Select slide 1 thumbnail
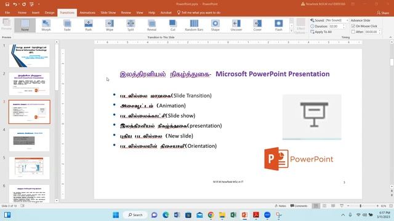This screenshot has height=221, width=394. coord(30,56)
